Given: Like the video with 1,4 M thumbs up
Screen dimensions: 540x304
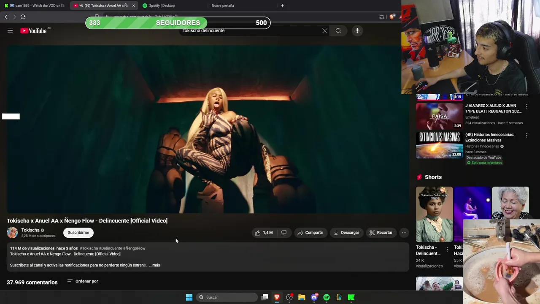Looking at the screenshot, I should (x=264, y=233).
